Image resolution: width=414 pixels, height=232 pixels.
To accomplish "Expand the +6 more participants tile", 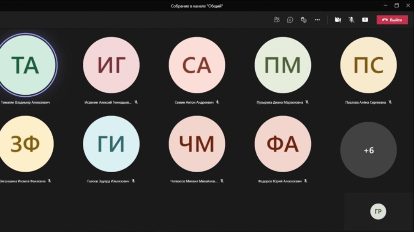I will (368, 150).
